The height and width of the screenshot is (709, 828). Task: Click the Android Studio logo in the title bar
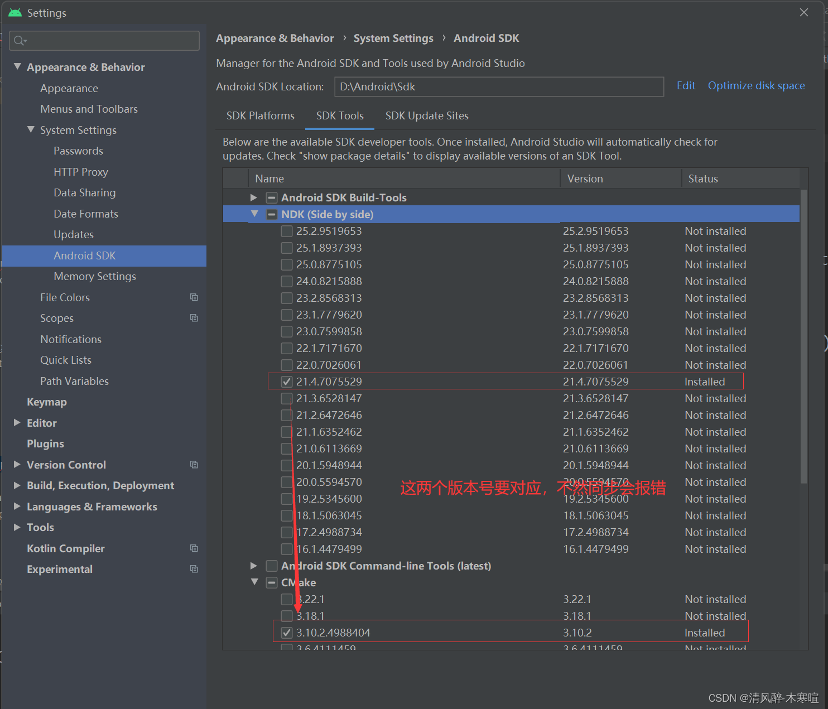(x=15, y=12)
